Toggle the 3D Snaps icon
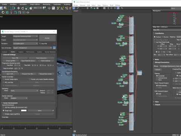The height and width of the screenshot is (136, 181). point(58,8)
